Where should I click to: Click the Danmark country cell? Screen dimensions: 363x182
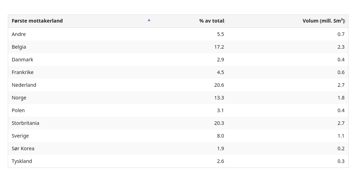(x=22, y=60)
